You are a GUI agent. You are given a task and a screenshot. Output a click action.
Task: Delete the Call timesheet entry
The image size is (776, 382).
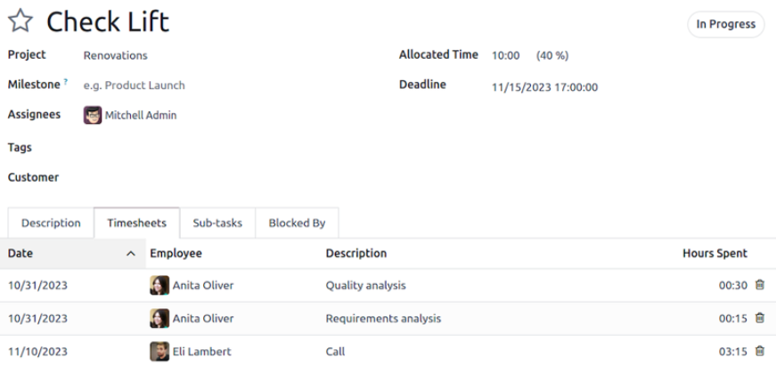[x=760, y=351]
